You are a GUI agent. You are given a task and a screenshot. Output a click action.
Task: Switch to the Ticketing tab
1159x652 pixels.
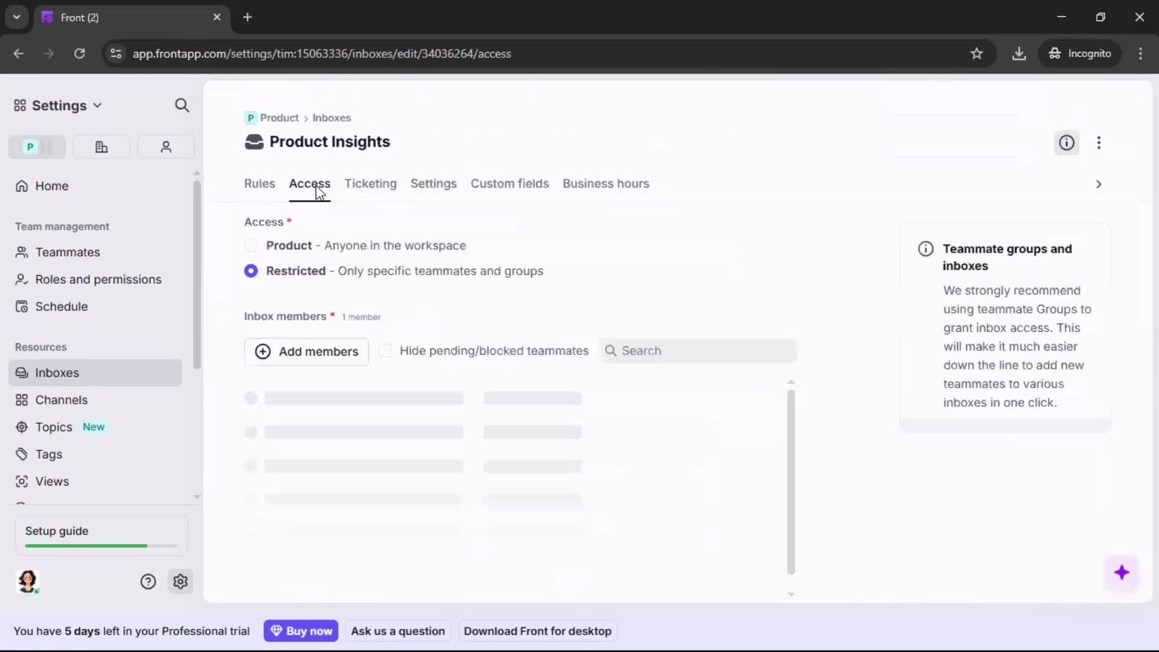[x=371, y=184]
